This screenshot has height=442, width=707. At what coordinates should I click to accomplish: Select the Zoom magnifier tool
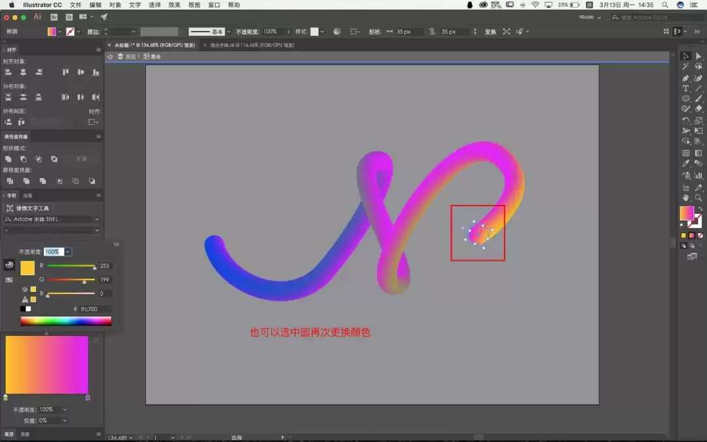point(698,198)
